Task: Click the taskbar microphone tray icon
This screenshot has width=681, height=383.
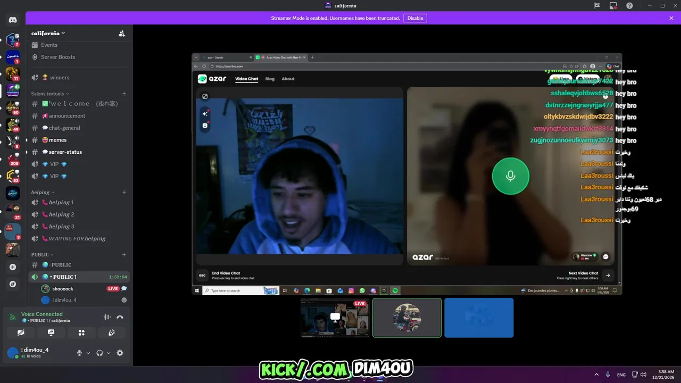Action: point(608,374)
